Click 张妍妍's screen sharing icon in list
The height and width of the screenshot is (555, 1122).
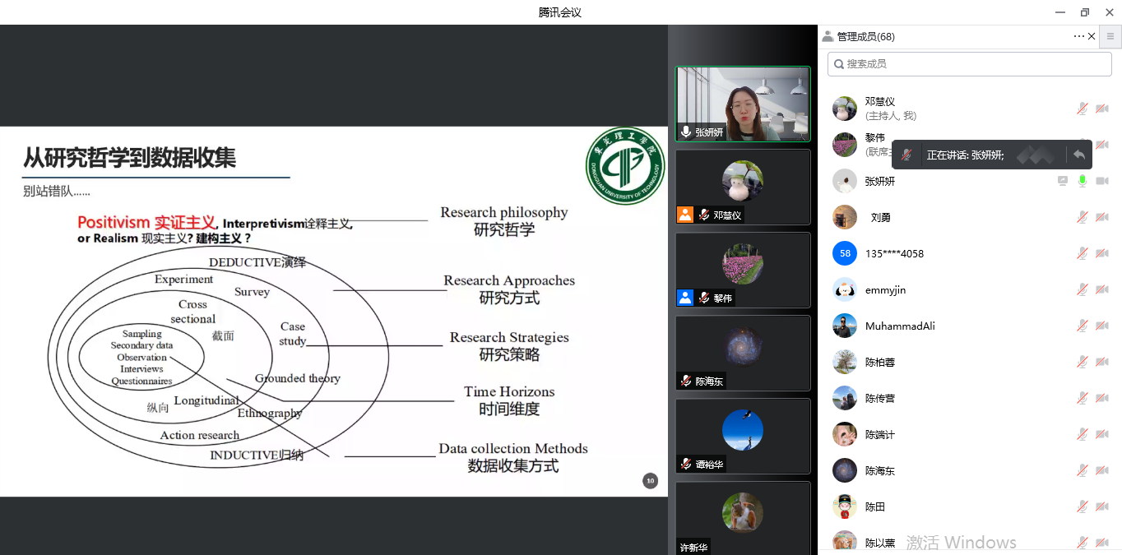click(x=1063, y=181)
